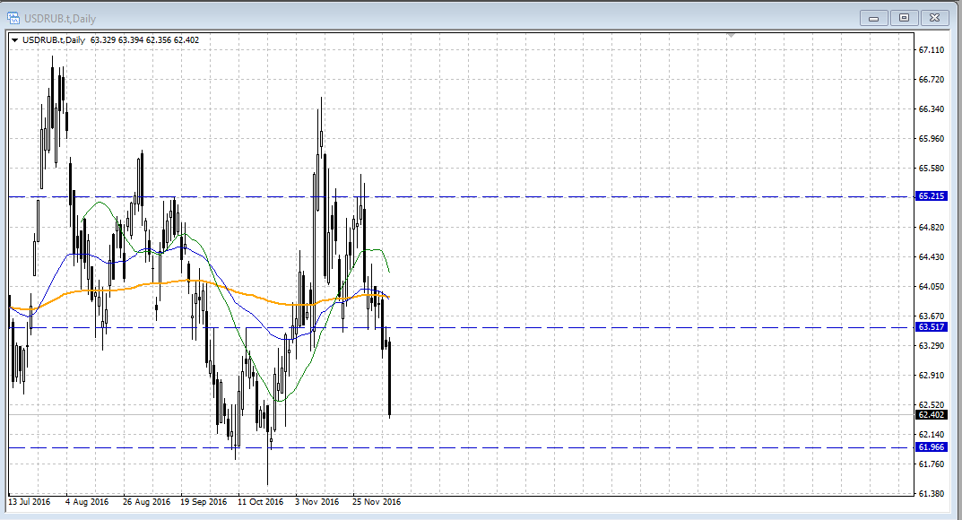Click the 65.580 price scale value
962x520 pixels.
[932, 169]
